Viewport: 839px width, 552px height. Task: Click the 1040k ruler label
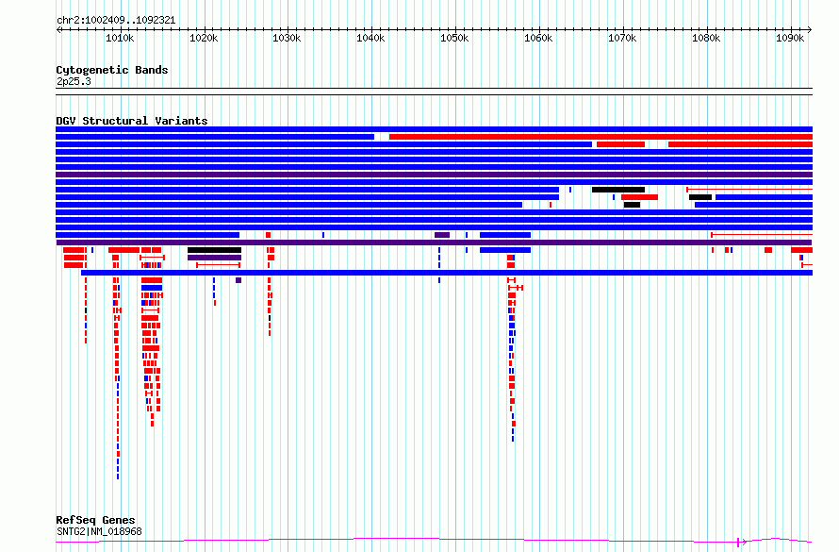pos(370,39)
